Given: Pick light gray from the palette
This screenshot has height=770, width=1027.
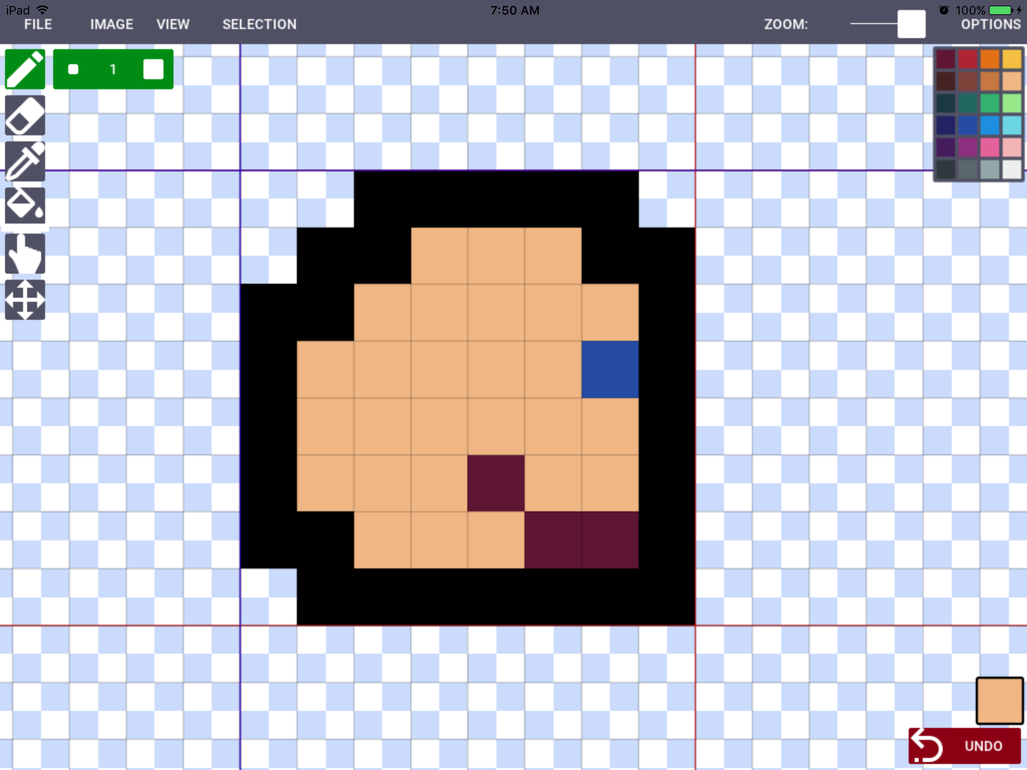Looking at the screenshot, I should click(x=990, y=169).
